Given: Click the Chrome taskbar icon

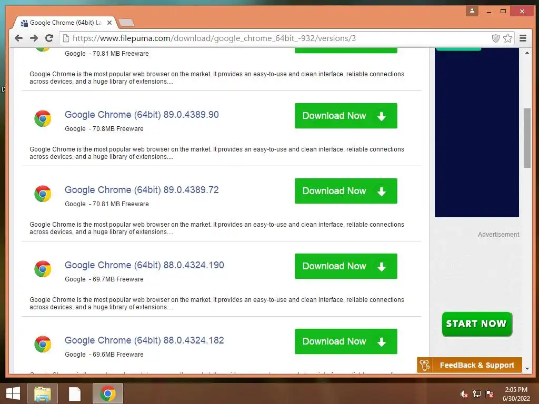Looking at the screenshot, I should pos(108,393).
